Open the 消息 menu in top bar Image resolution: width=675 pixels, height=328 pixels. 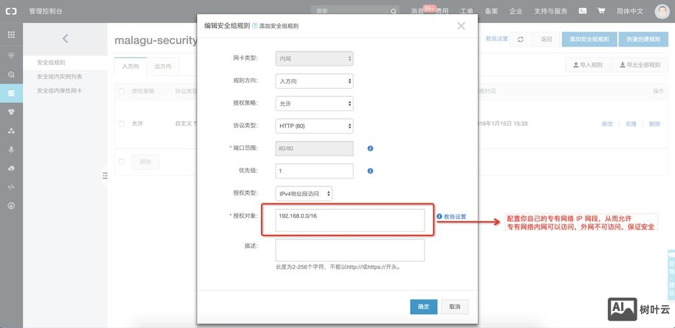(x=417, y=12)
